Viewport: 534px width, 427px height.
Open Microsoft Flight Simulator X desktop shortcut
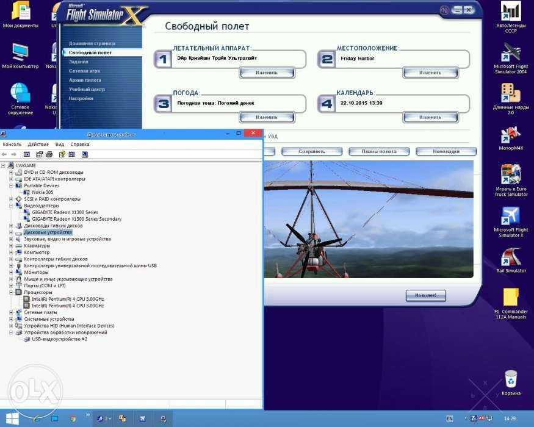coord(510,221)
